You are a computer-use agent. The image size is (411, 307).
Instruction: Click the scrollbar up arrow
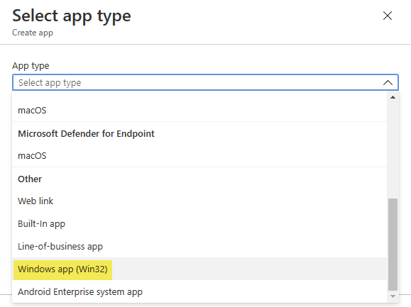pyautogui.click(x=393, y=97)
